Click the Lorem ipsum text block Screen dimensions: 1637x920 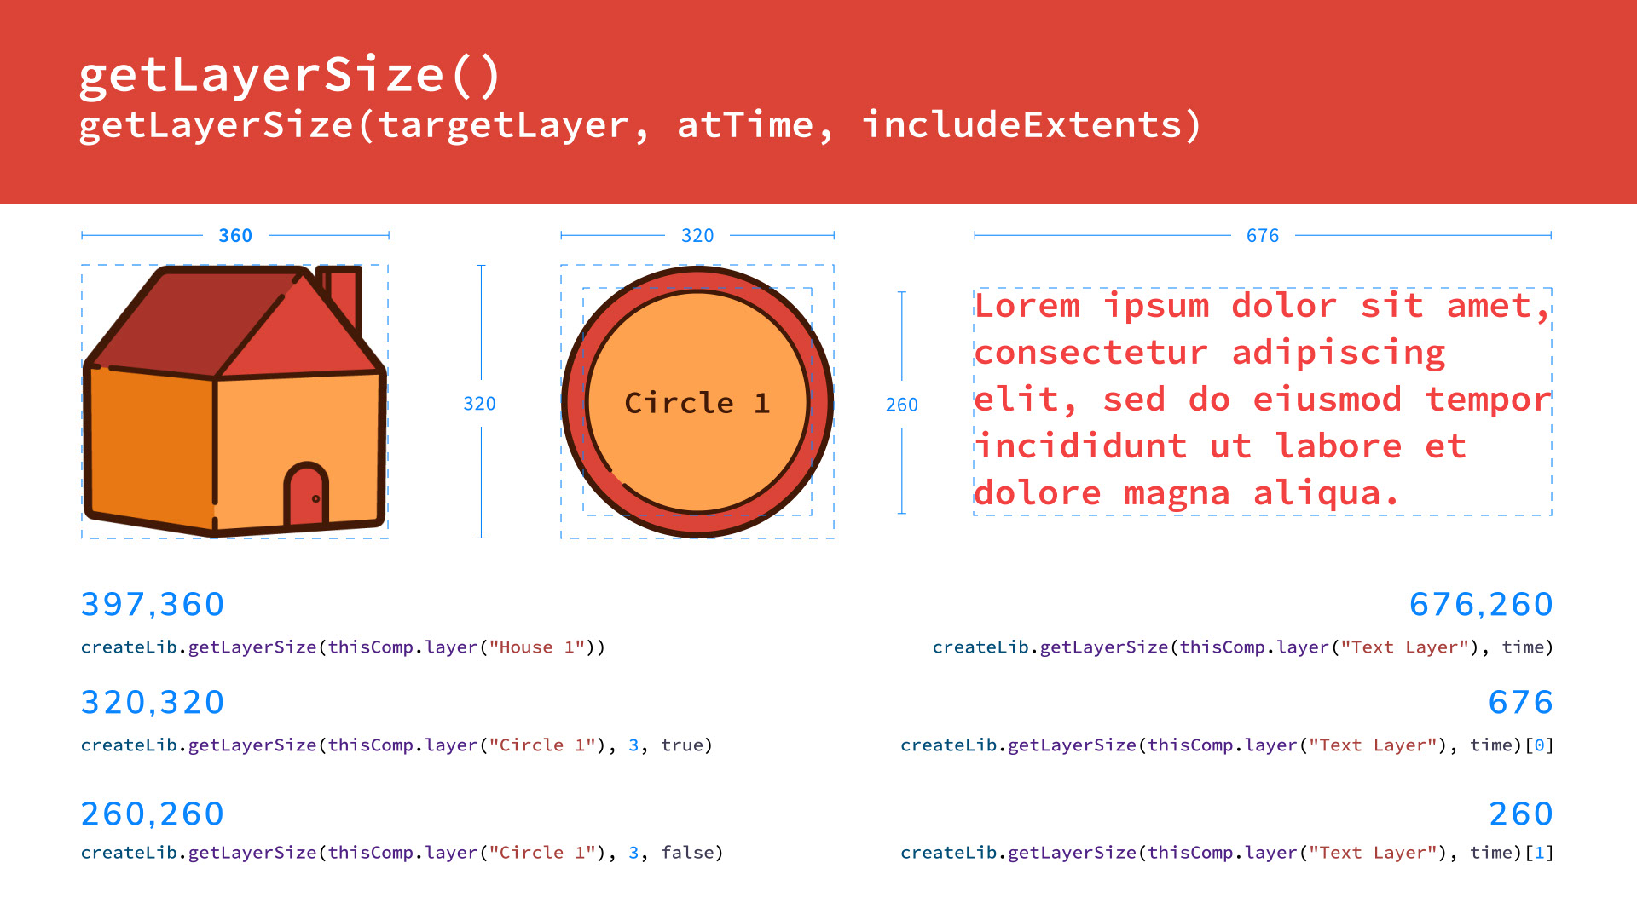tap(1262, 400)
